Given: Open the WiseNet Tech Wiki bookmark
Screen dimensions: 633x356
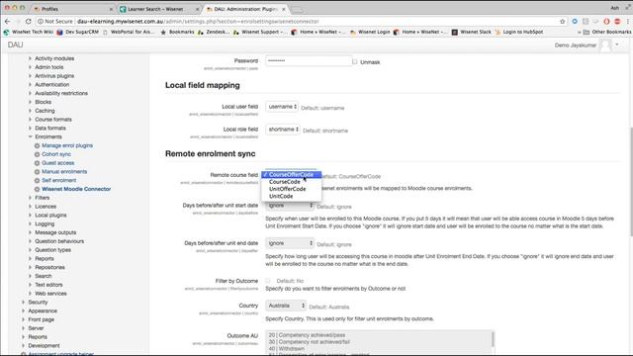Looking at the screenshot, I should pos(29,32).
